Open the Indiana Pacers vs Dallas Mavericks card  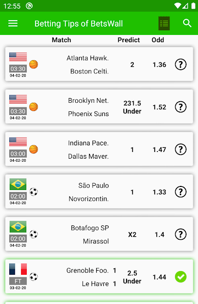[x=99, y=149]
